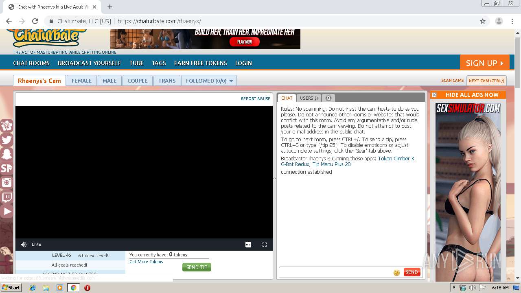Show hidden icons in the system tray
Image resolution: width=521 pixels, height=293 pixels.
[x=454, y=288]
